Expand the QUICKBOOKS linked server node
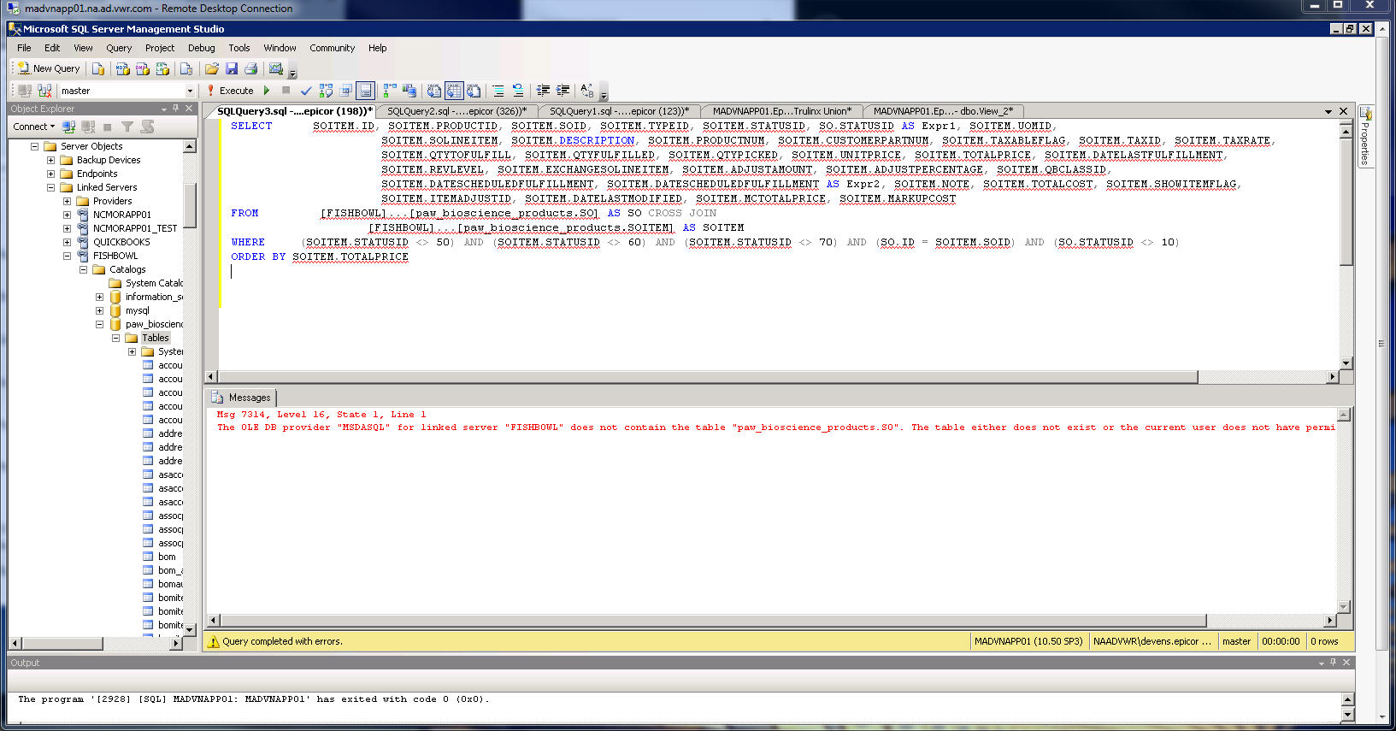The image size is (1396, 731). 67,242
